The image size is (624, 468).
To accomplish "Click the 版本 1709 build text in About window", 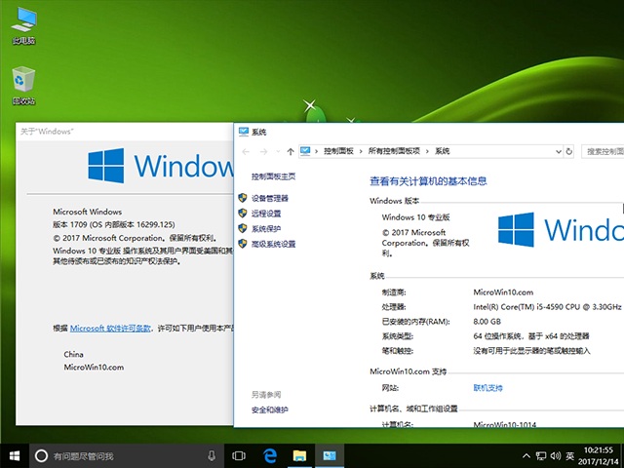I will [114, 225].
